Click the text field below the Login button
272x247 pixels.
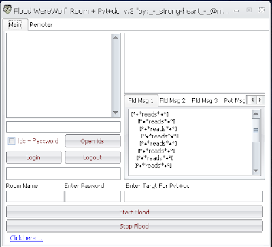pyautogui.click(x=63, y=174)
